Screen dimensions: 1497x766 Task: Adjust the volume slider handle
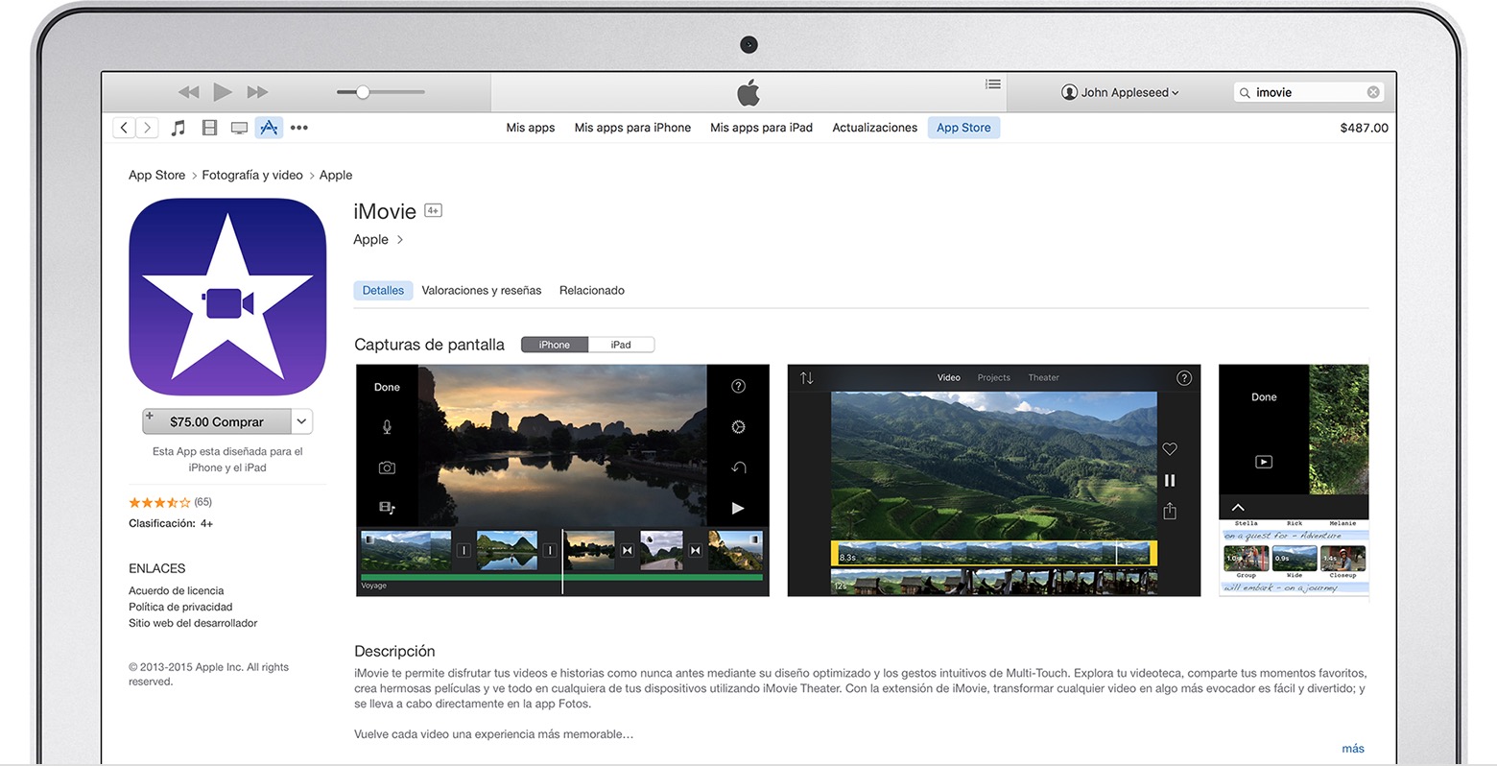pyautogui.click(x=362, y=92)
